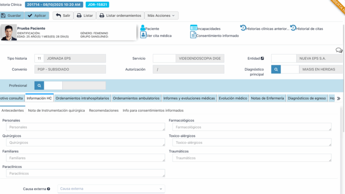Expand hidden tabs with double chevron
Image resolution: width=345 pixels, height=194 pixels.
click(339, 98)
